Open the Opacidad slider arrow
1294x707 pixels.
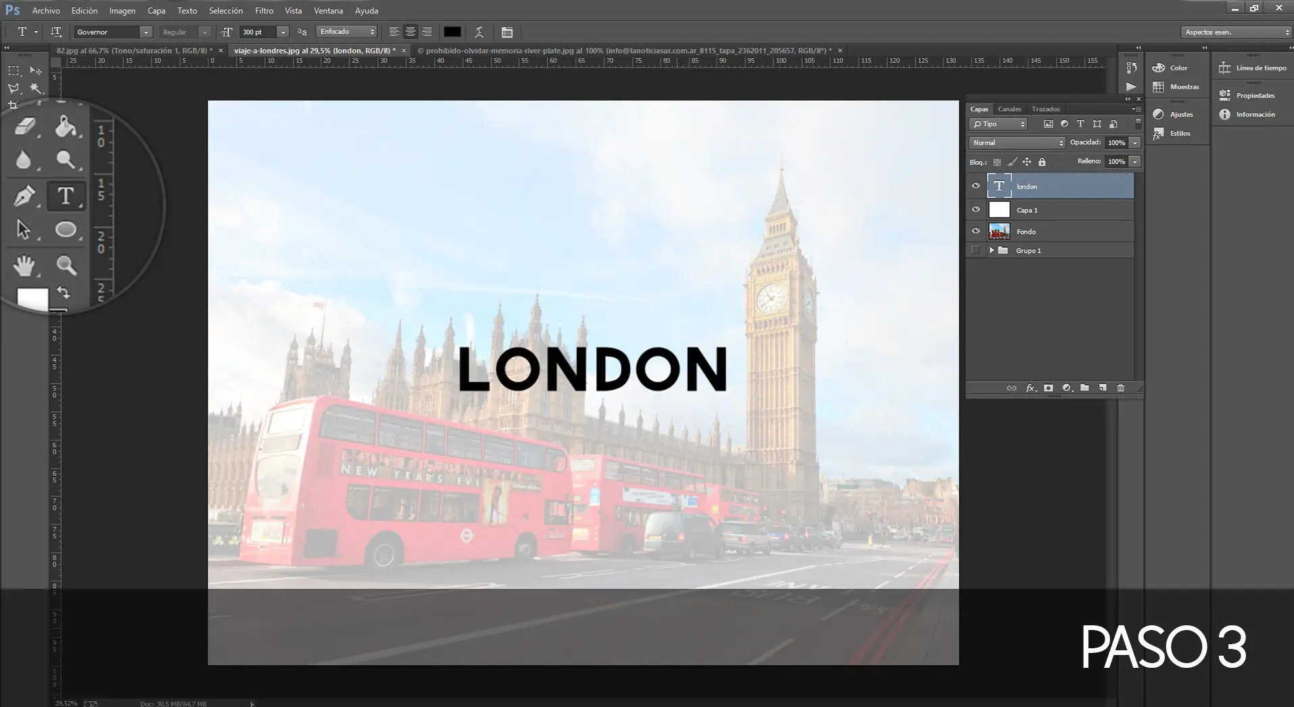1134,142
